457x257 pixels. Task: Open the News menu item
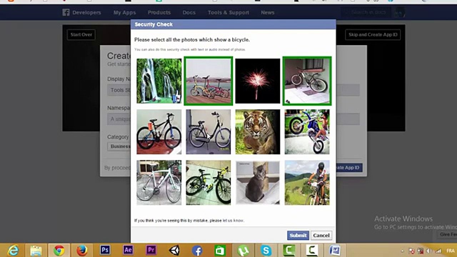coord(267,12)
